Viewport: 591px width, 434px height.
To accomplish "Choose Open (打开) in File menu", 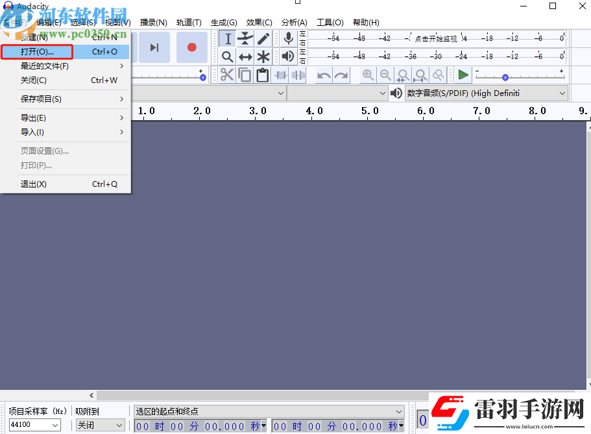I will coord(65,52).
